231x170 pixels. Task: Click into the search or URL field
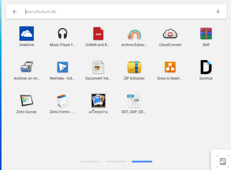(116, 12)
